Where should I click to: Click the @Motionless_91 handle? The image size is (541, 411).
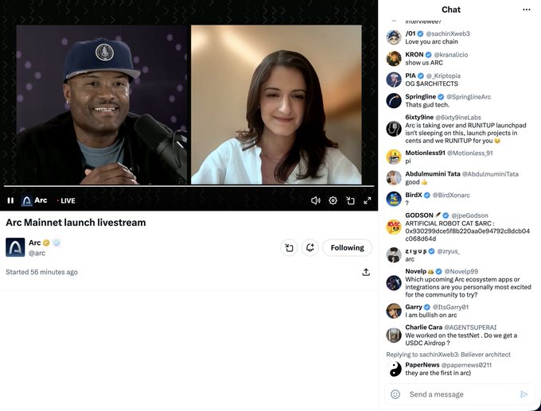[470, 153]
